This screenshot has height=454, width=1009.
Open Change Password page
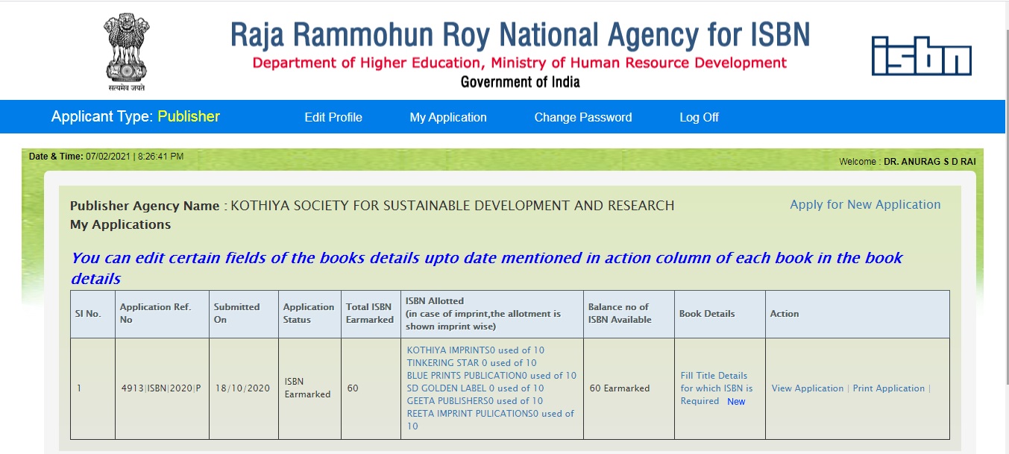(x=583, y=117)
